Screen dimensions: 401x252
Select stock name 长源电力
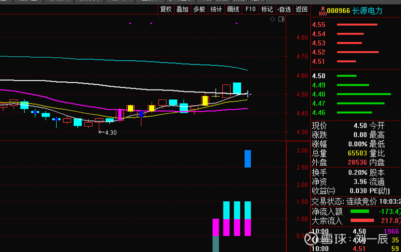pos(367,10)
